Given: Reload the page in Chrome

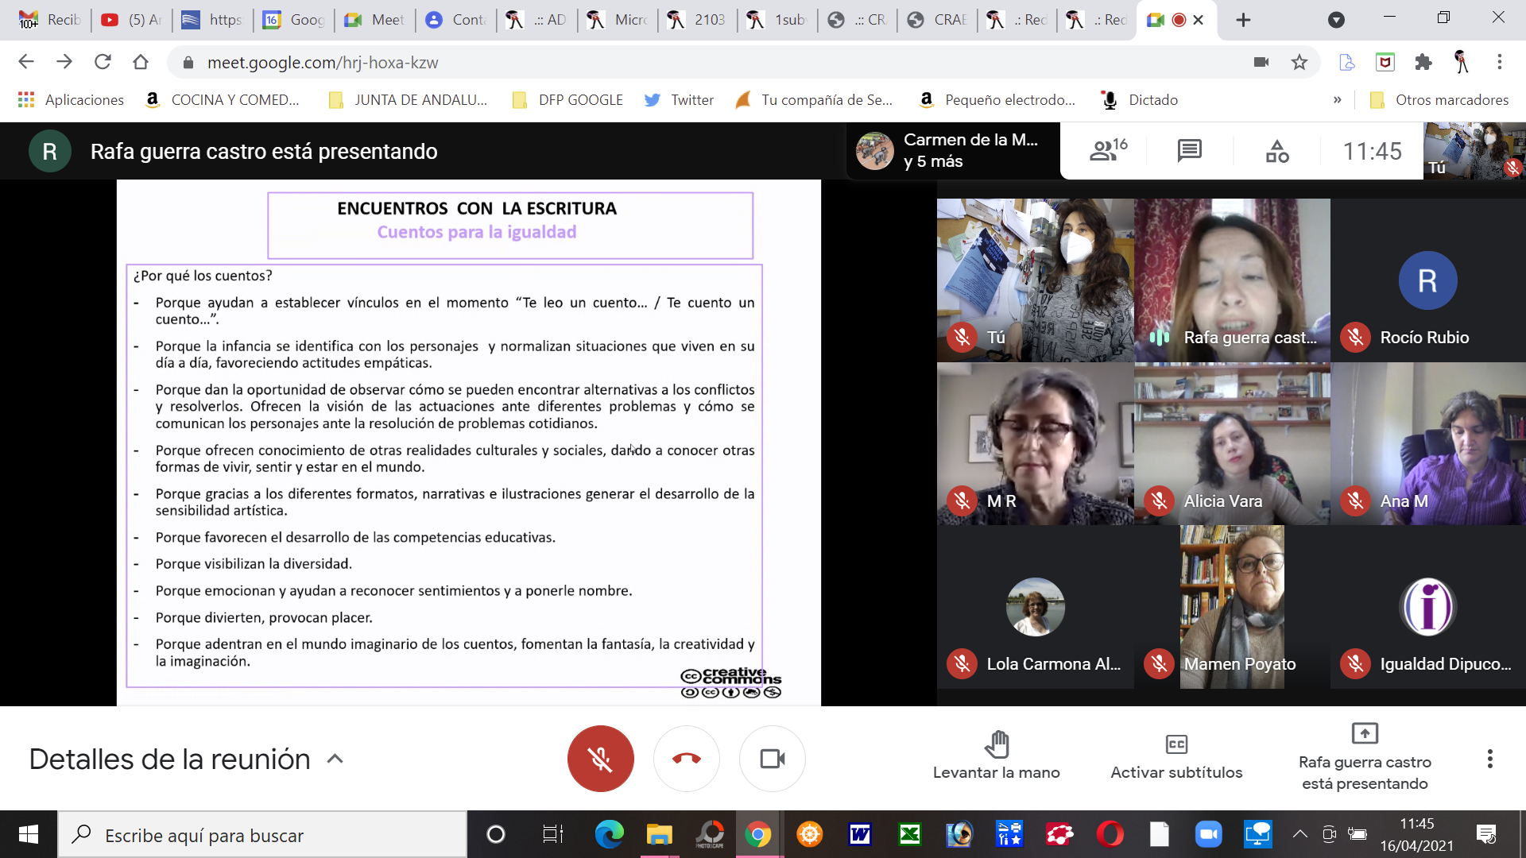Looking at the screenshot, I should point(103,62).
